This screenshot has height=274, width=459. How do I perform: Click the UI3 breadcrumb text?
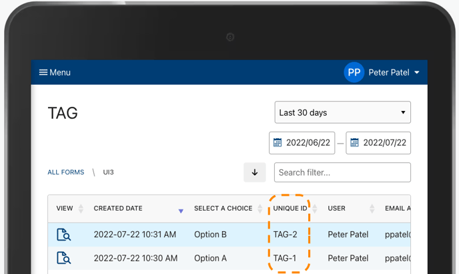coord(108,172)
